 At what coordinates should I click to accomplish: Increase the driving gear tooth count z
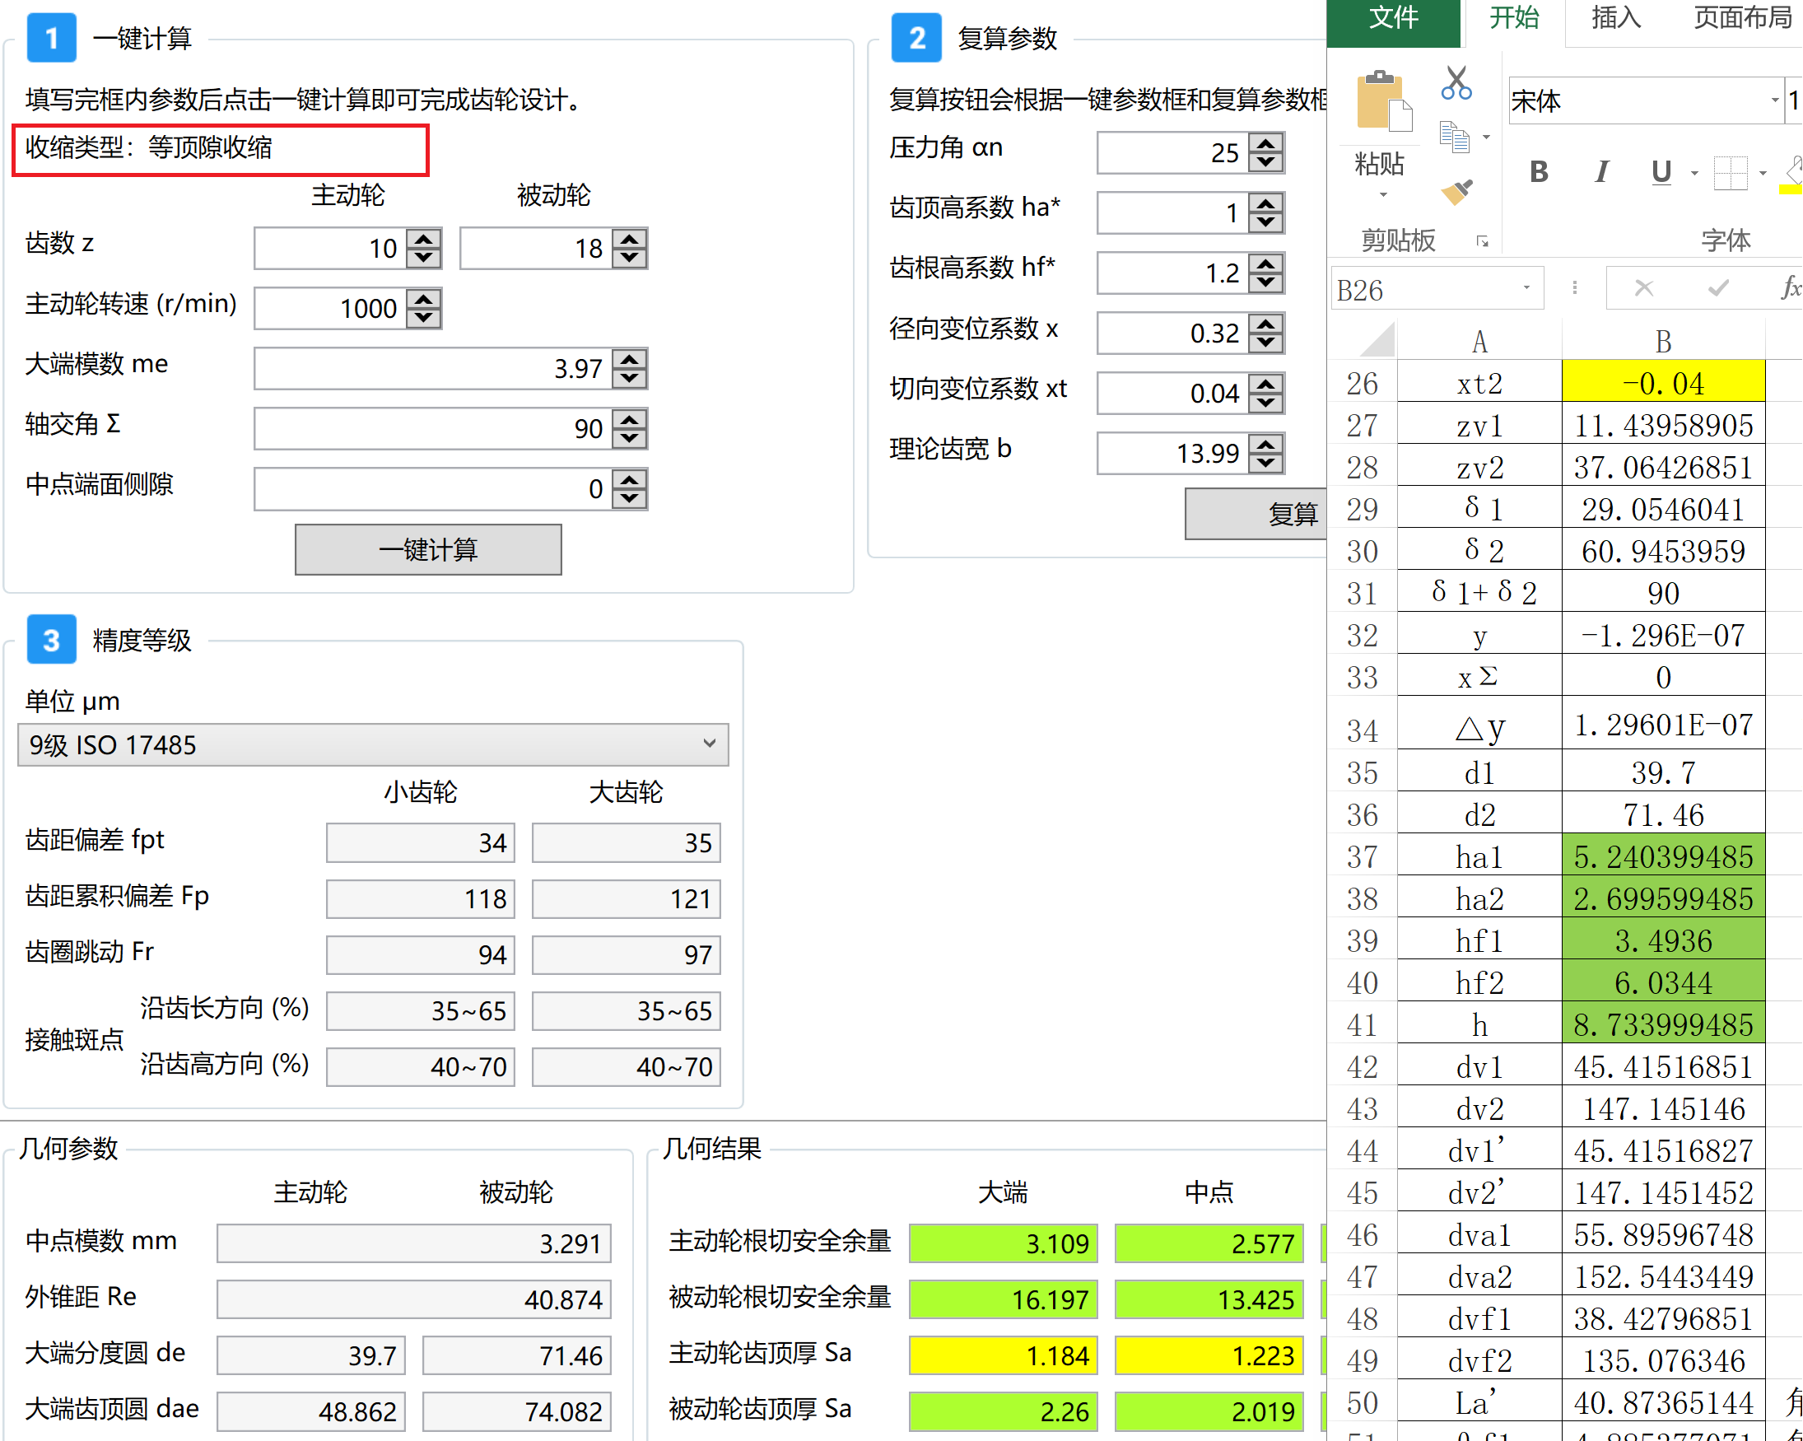click(424, 240)
